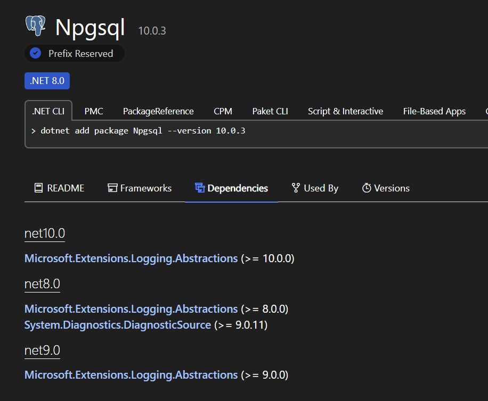Click the Npgsql package title

coord(90,28)
